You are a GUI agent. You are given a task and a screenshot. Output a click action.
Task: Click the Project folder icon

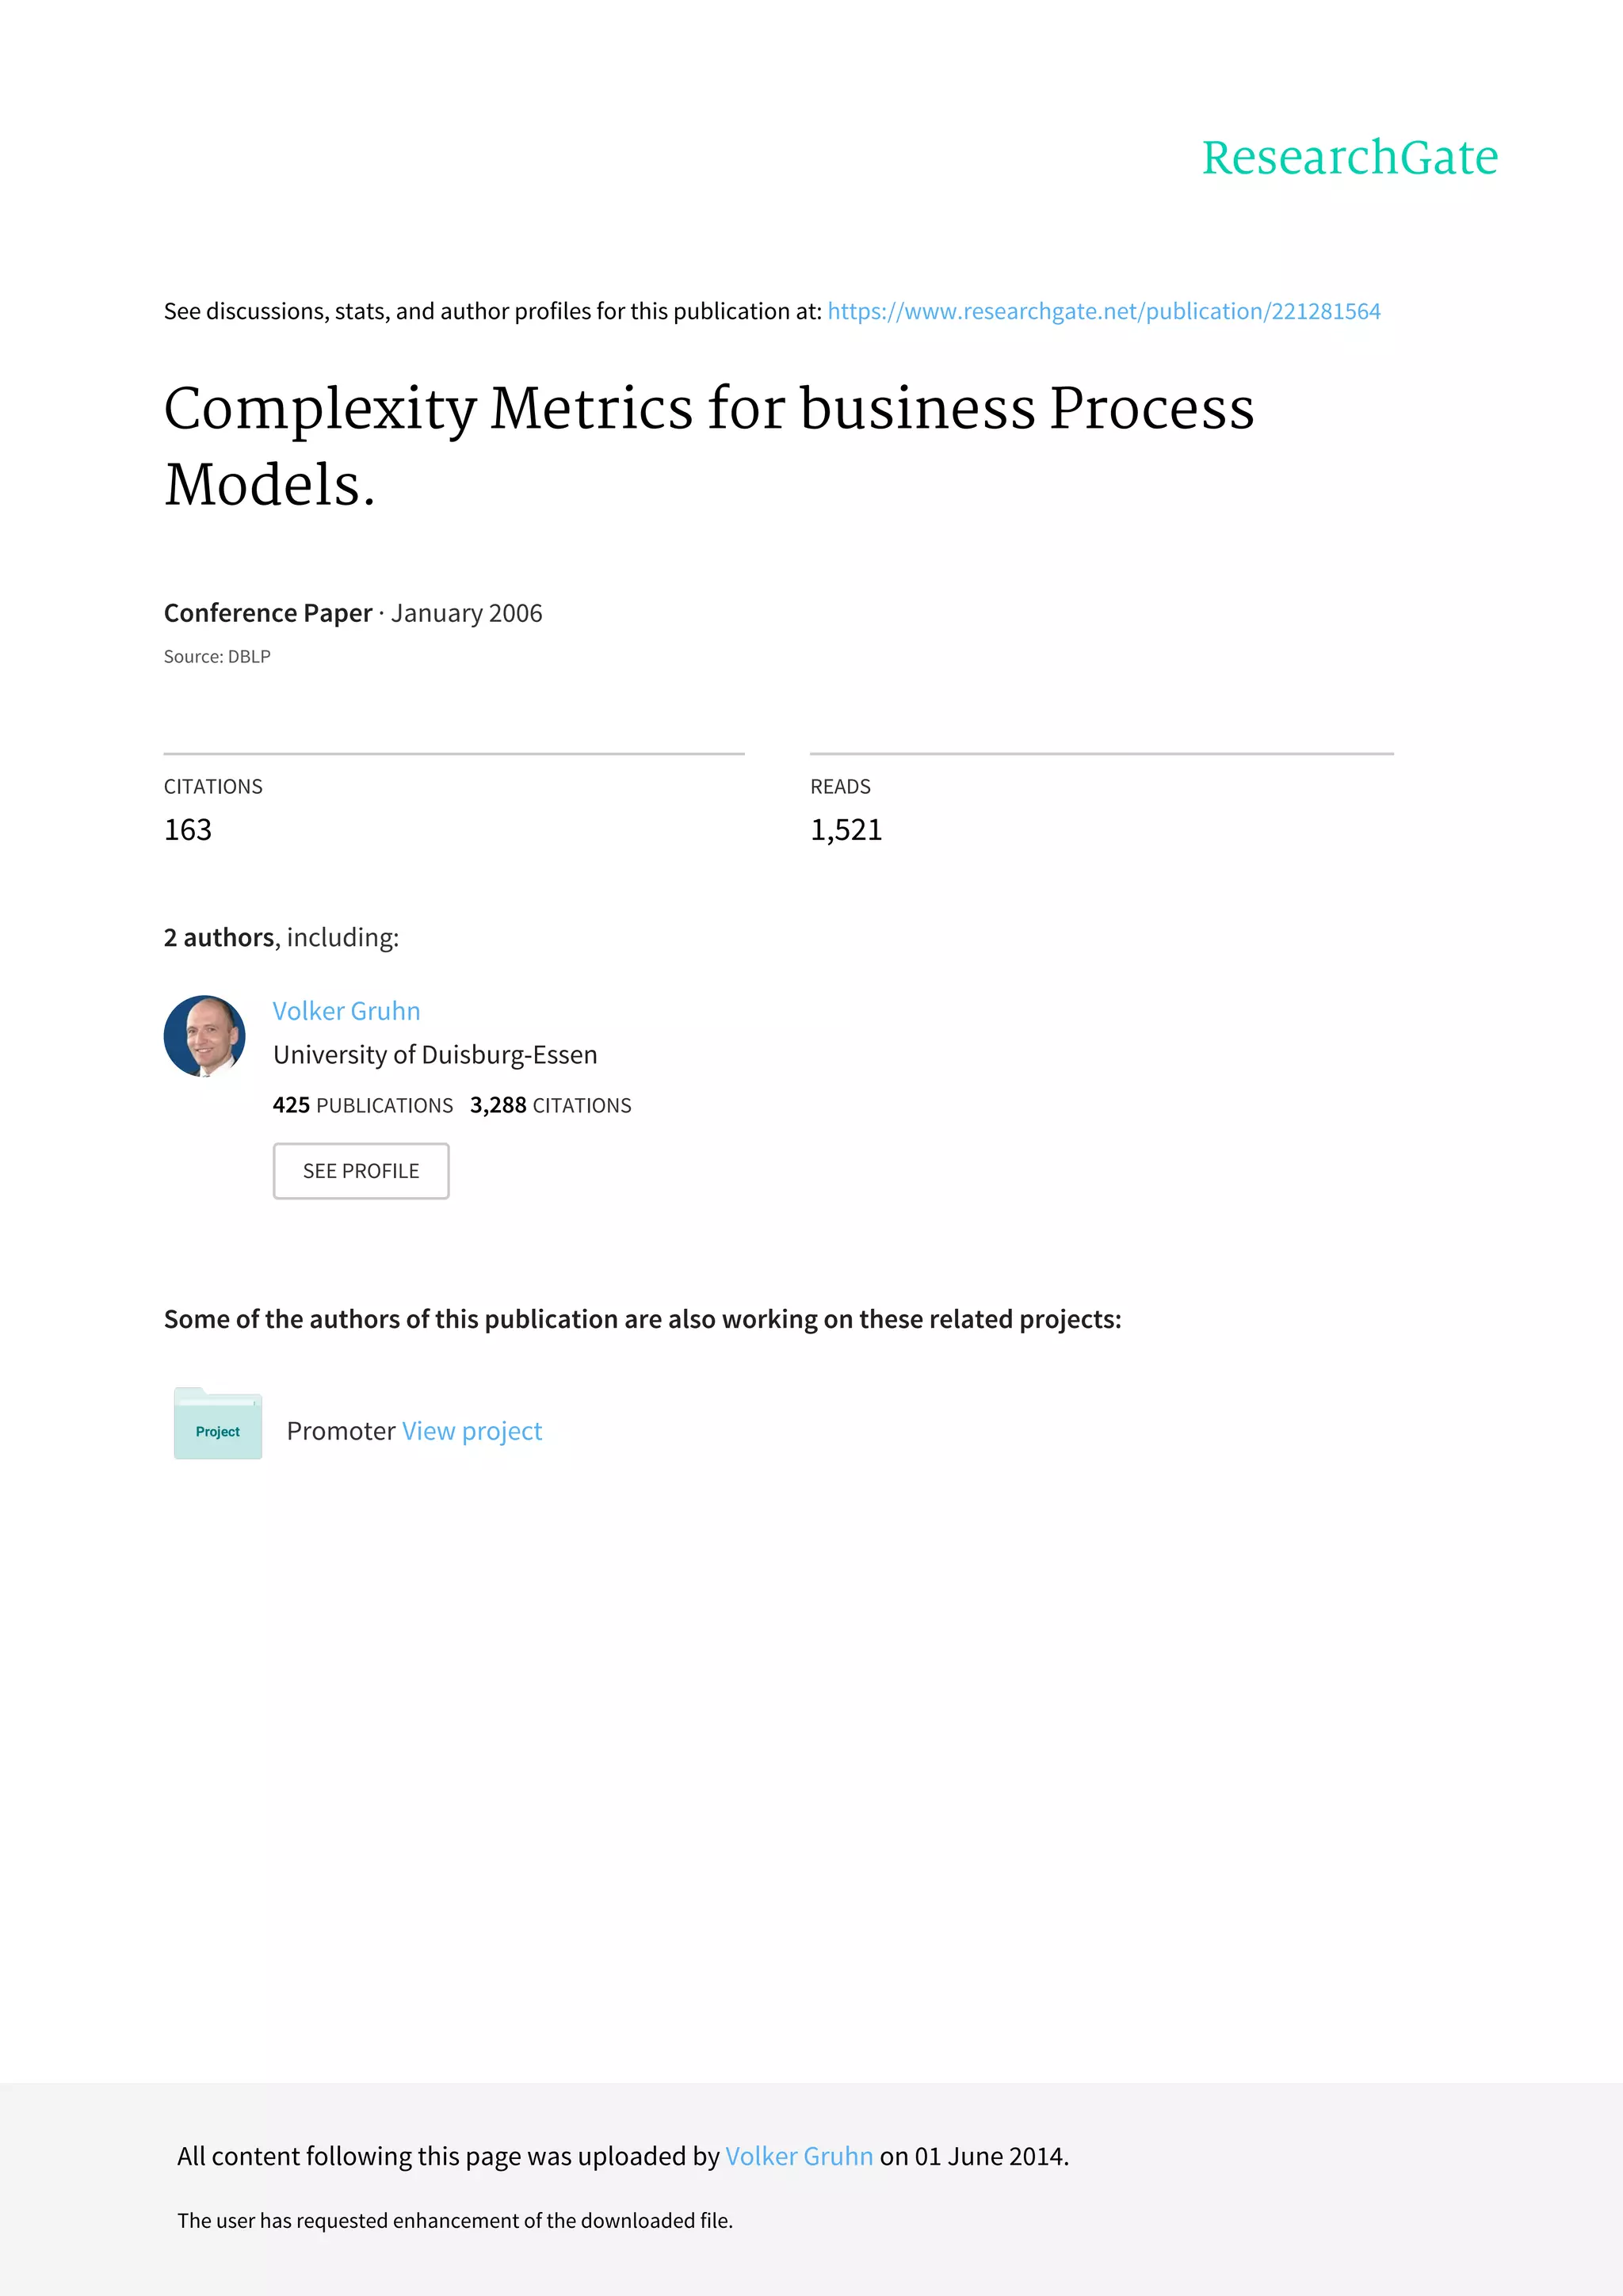[218, 1424]
